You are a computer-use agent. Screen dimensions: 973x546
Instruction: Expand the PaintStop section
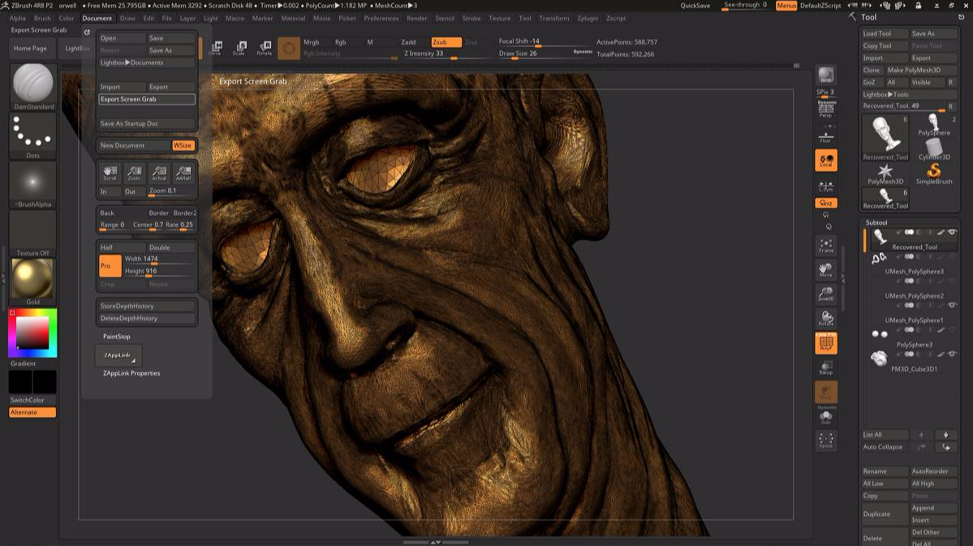point(117,337)
